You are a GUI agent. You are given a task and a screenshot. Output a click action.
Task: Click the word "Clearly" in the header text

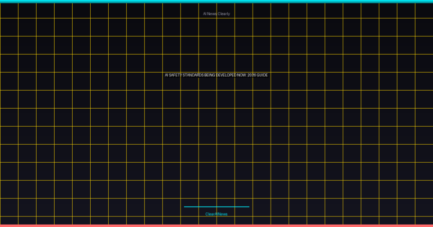[x=224, y=14]
